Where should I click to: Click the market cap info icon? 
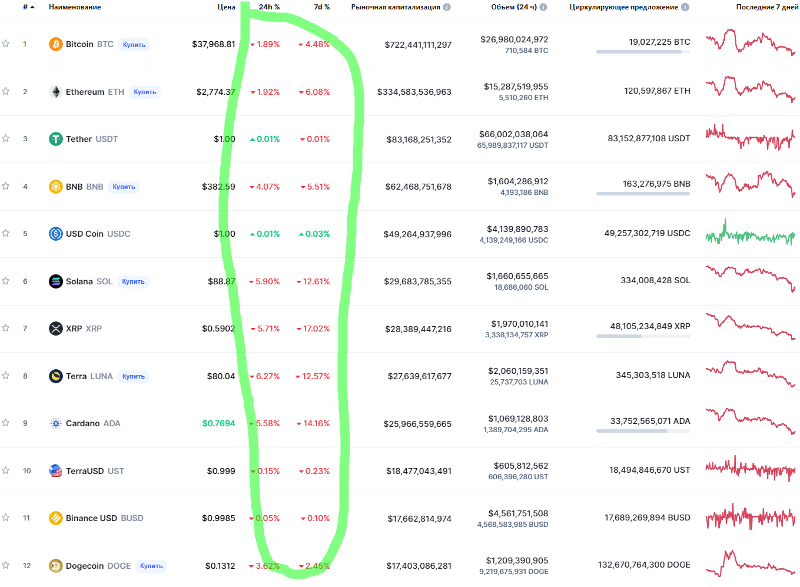tap(447, 7)
